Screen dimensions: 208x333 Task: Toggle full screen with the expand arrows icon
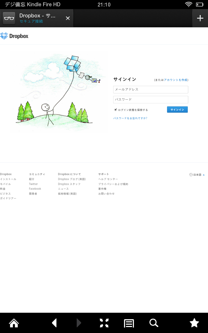click(x=104, y=323)
